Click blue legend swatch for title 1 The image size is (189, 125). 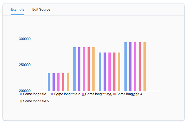[21, 94]
